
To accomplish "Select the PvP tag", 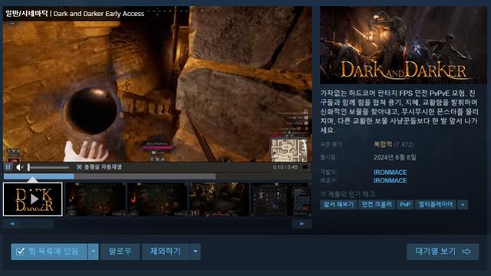I will (405, 205).
